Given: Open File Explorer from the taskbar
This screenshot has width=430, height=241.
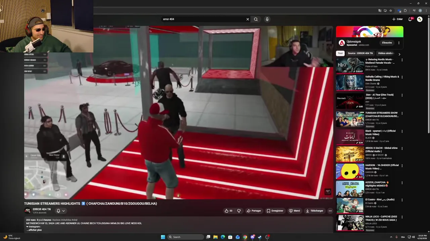Looking at the screenshot, I should 215,237.
